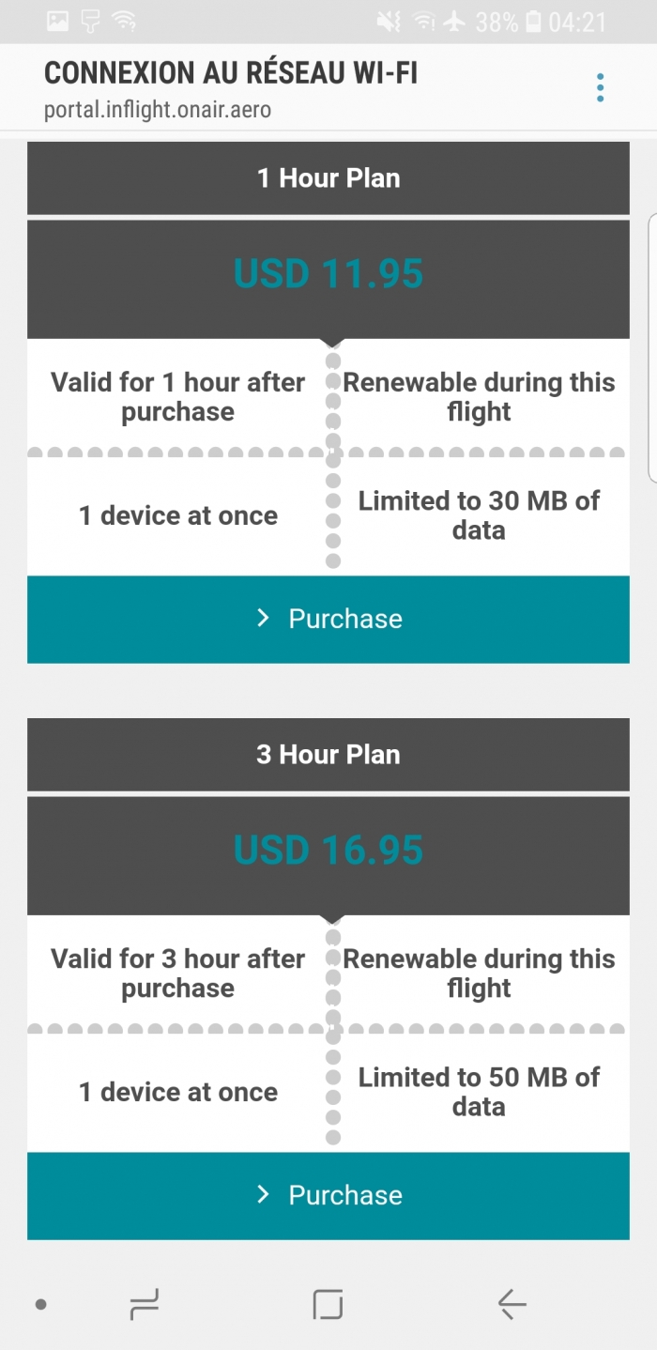Open the recent apps navigation button
Viewport: 657px width, 1350px height.
click(x=145, y=1303)
